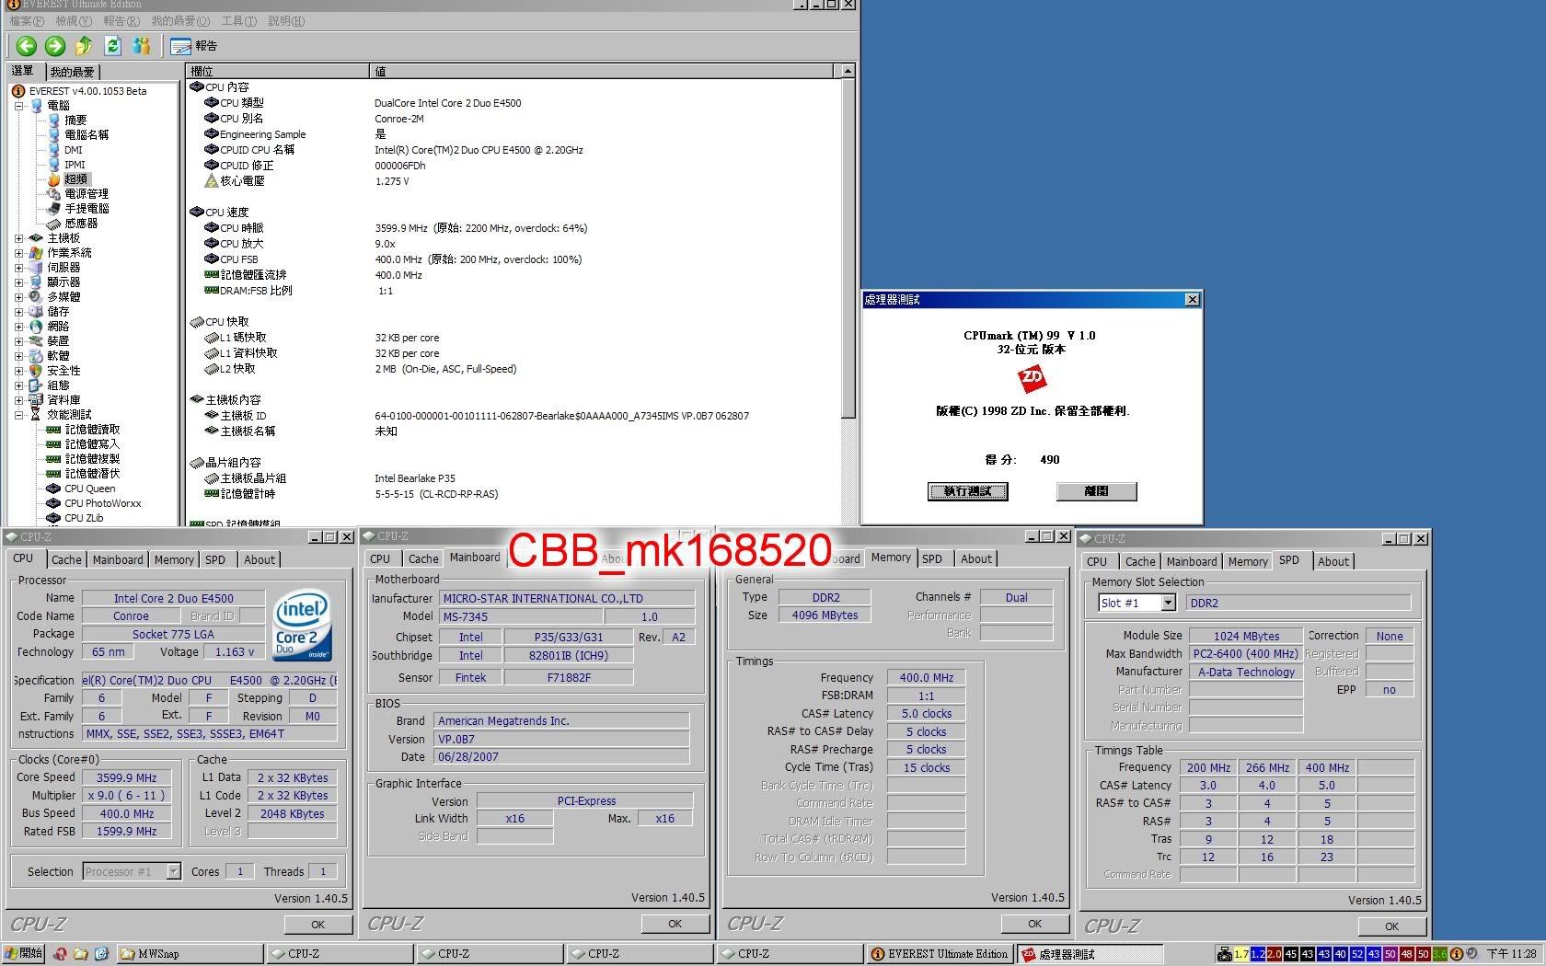Switch to EVEREST Ultimate Edition taskbar button

(940, 954)
